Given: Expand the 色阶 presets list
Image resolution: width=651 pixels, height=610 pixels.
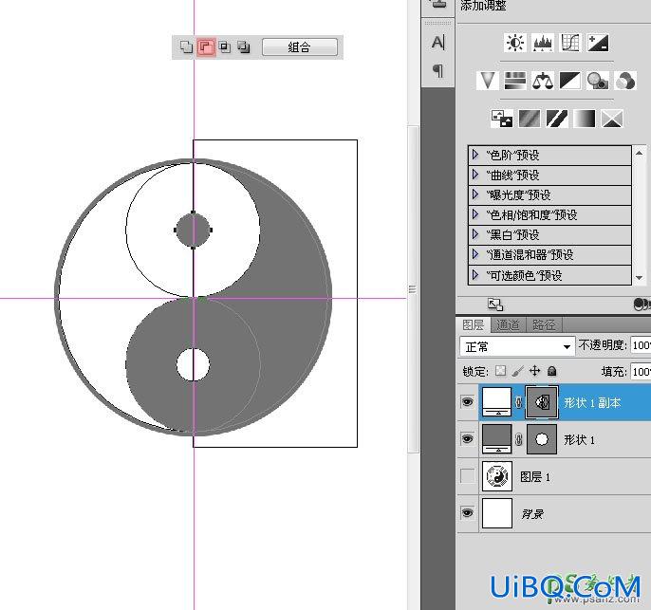Looking at the screenshot, I should click(475, 155).
